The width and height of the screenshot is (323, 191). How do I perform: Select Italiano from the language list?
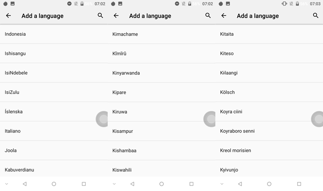[x=54, y=131]
